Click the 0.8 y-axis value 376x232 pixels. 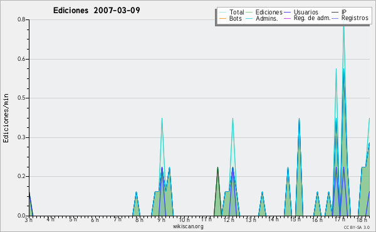tap(21, 19)
